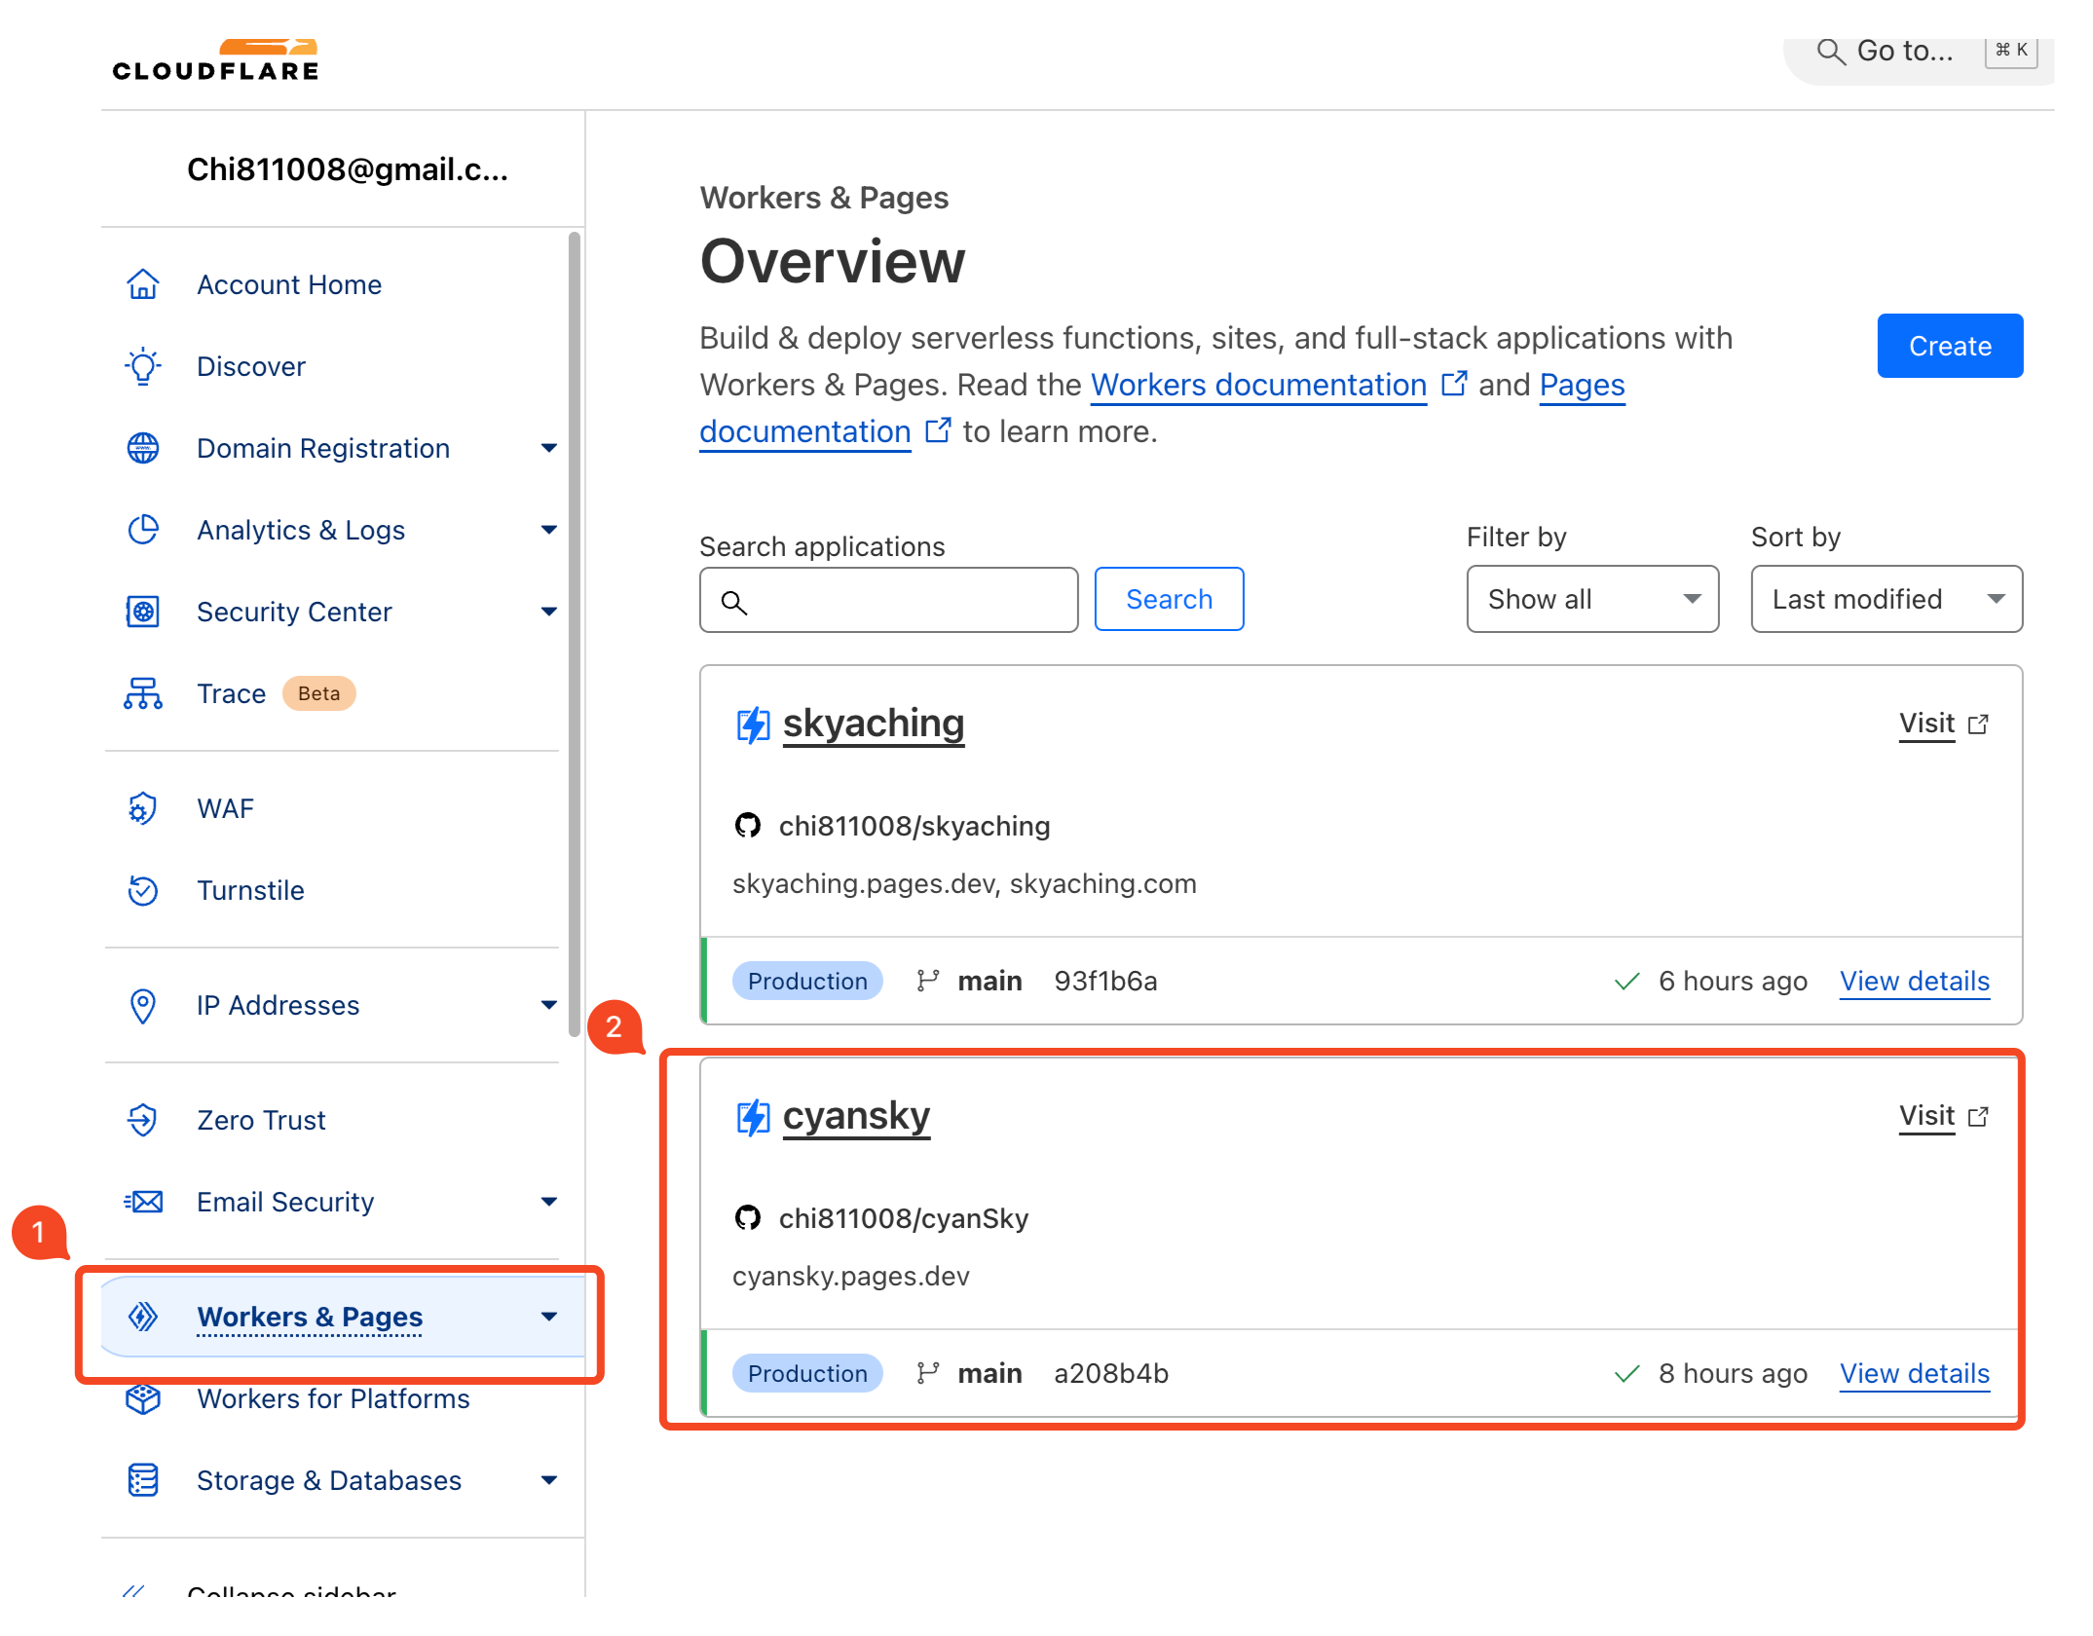
Task: Expand the Email Security submenu arrow
Action: (x=549, y=1202)
